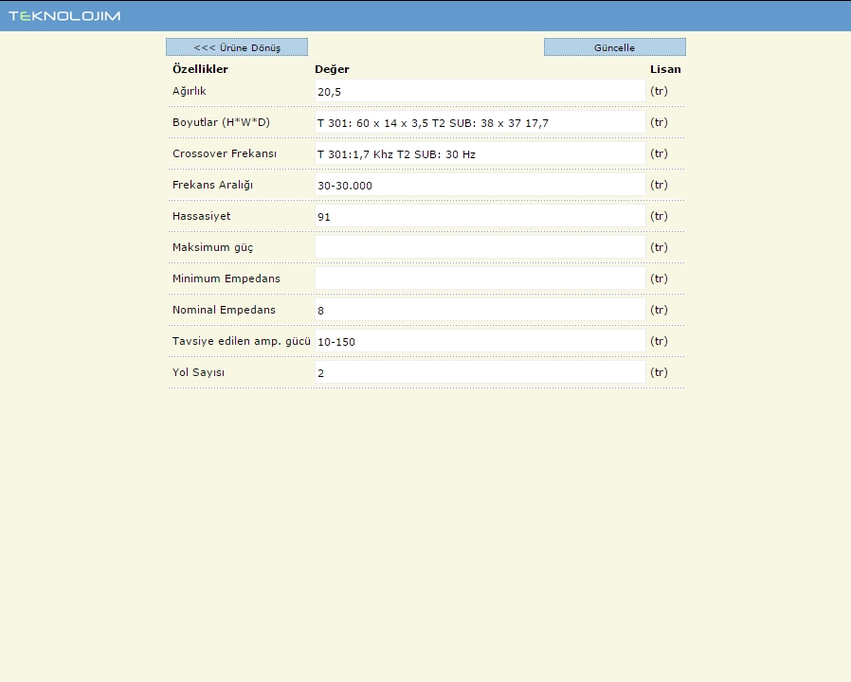Image resolution: width=851 pixels, height=682 pixels.
Task: Edit the Yol Sayısı value field
Action: 480,372
